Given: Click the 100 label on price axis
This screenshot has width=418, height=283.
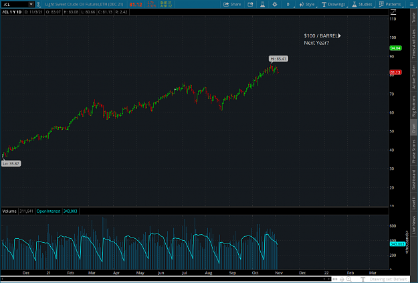Looking at the screenshot, I should tap(393, 37).
